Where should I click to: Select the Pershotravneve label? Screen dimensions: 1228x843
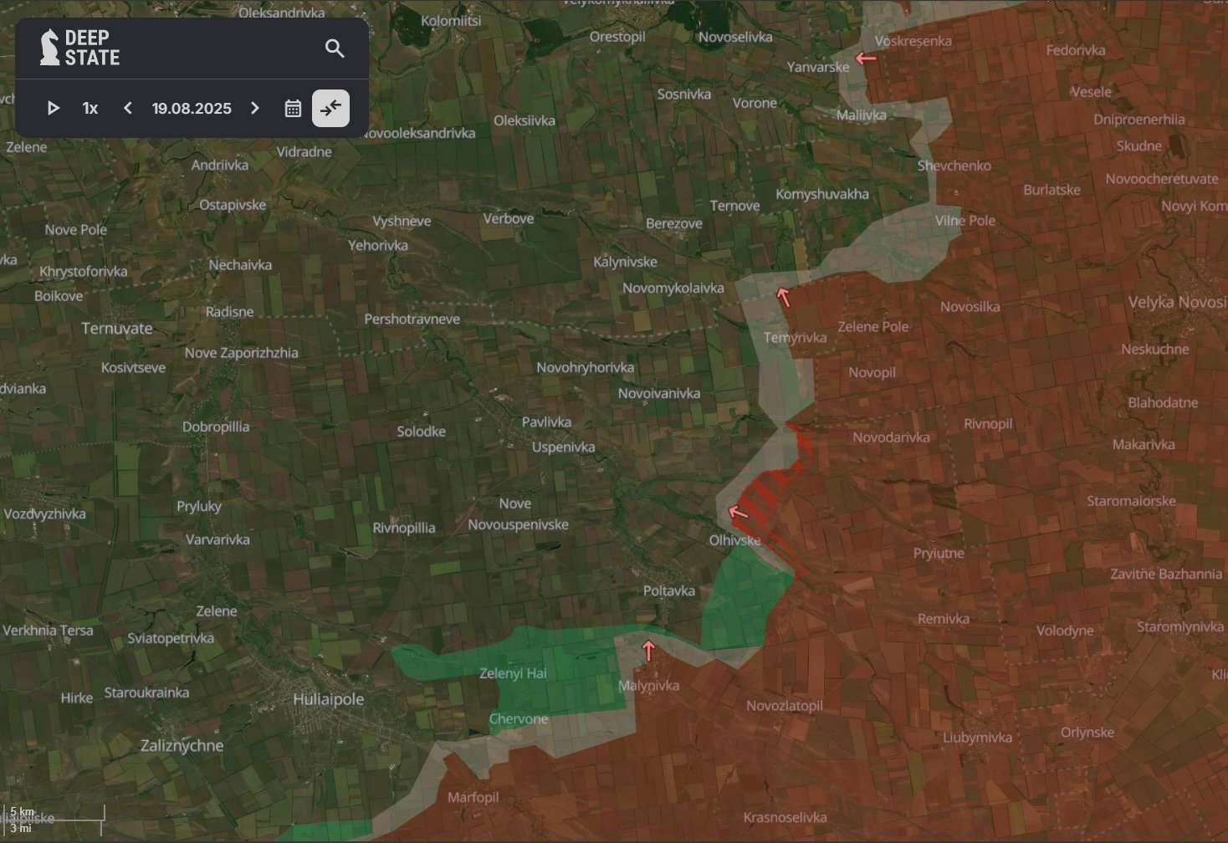point(412,319)
